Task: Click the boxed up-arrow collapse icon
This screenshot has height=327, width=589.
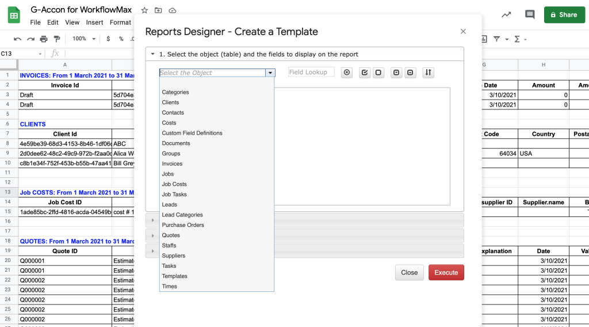Action: point(410,72)
